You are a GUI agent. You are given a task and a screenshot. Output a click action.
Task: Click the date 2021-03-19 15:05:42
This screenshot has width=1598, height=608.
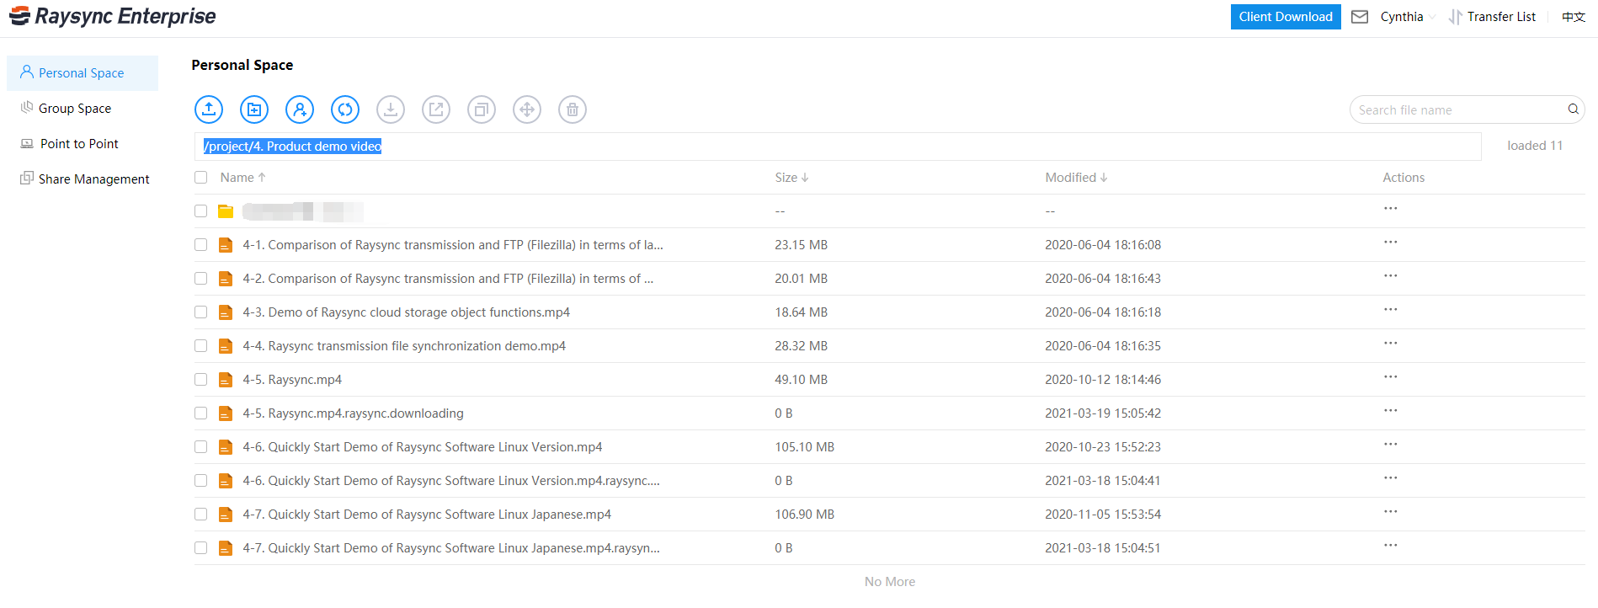coord(1103,413)
